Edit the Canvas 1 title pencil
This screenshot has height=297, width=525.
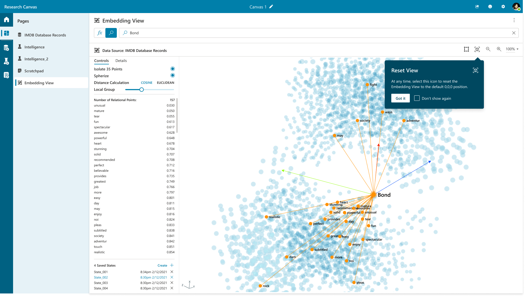coord(271,7)
